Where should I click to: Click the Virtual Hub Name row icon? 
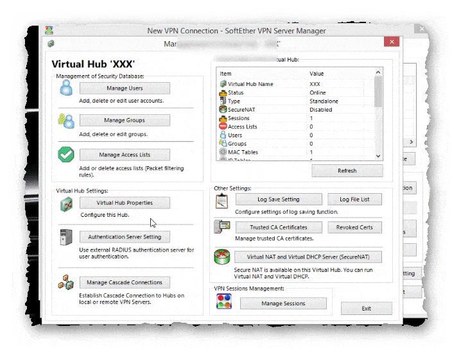[x=223, y=84]
